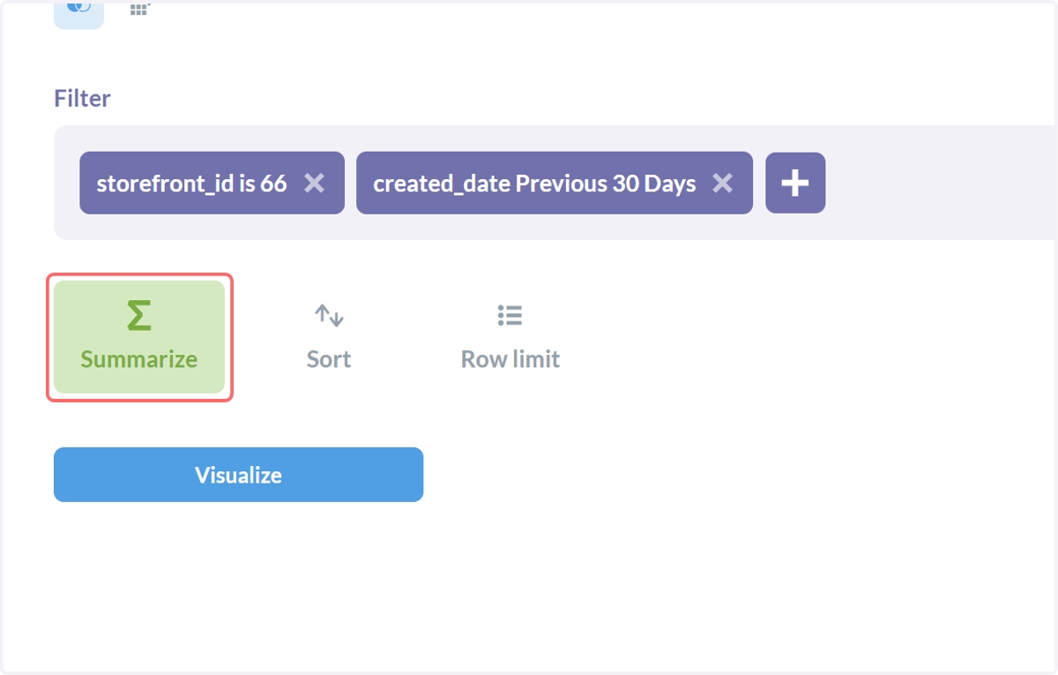Viewport: 1058px width, 675px height.
Task: Click the Row limit label text
Action: click(510, 359)
